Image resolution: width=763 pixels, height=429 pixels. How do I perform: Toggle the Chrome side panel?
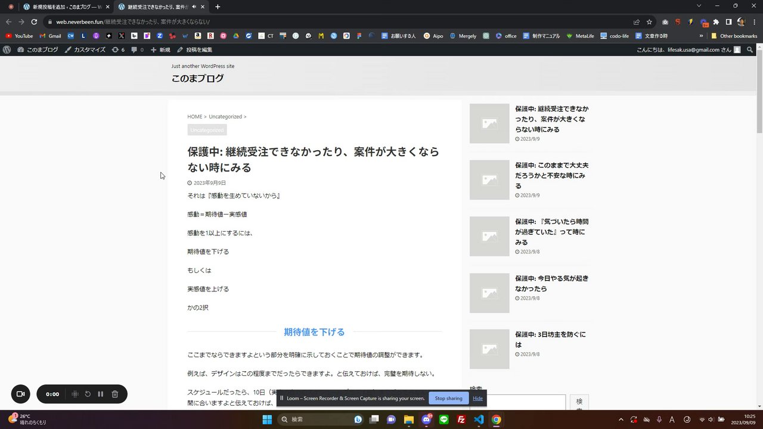pyautogui.click(x=728, y=21)
